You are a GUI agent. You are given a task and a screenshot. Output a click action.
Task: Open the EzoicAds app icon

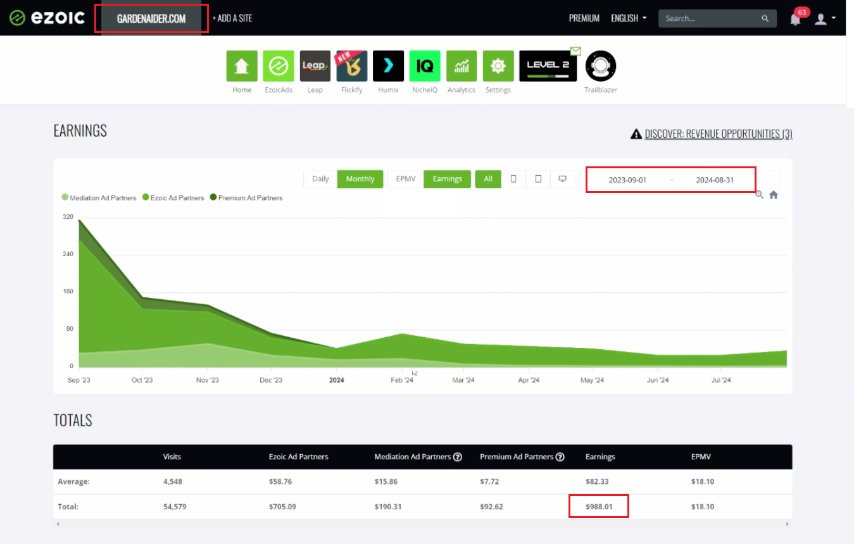coord(279,66)
